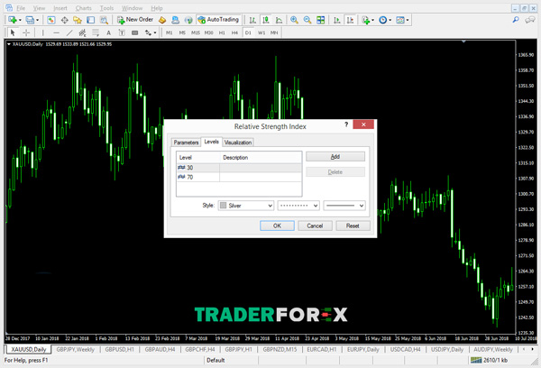Select the level 30 row
The width and height of the screenshot is (541, 368).
click(239, 168)
